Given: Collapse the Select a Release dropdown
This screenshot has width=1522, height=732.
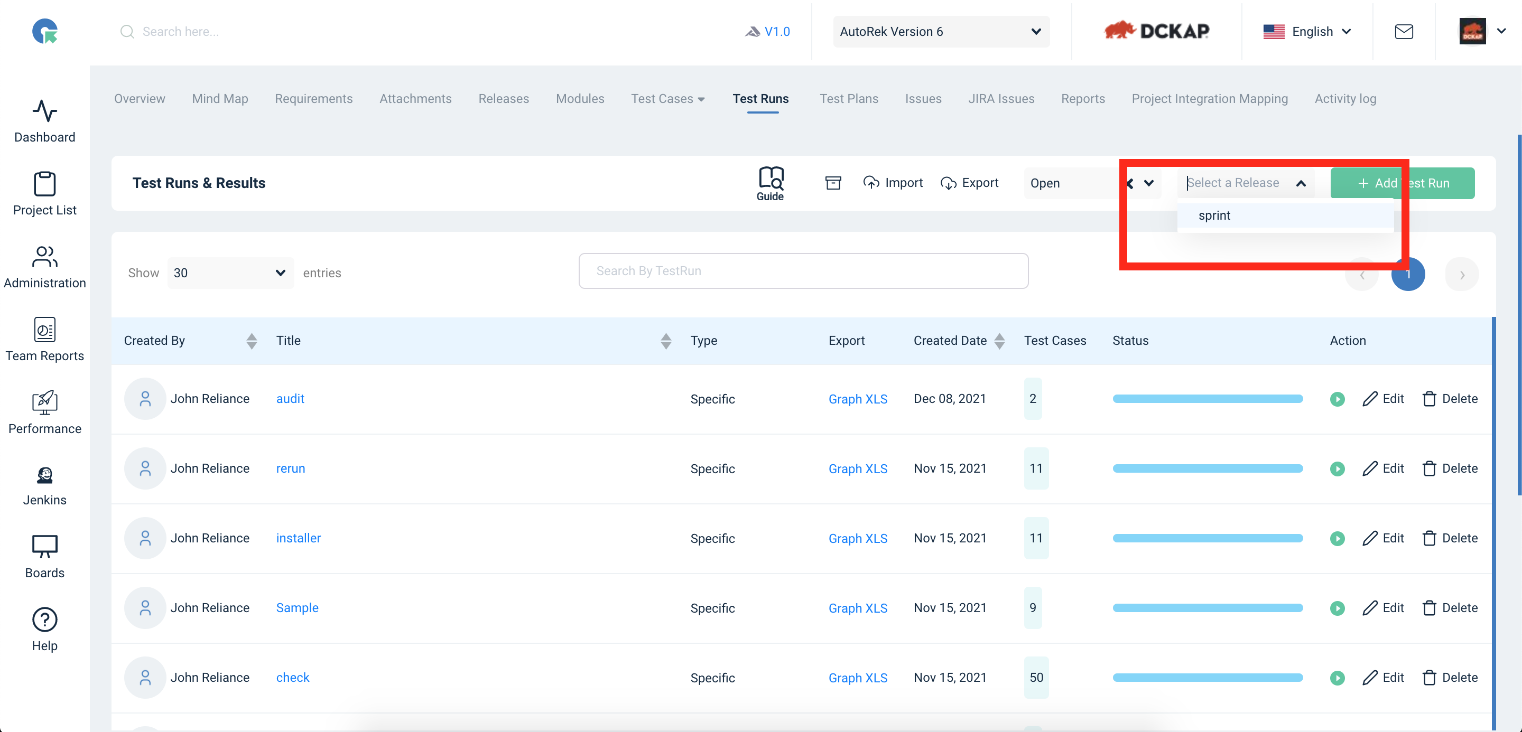Looking at the screenshot, I should (1301, 183).
